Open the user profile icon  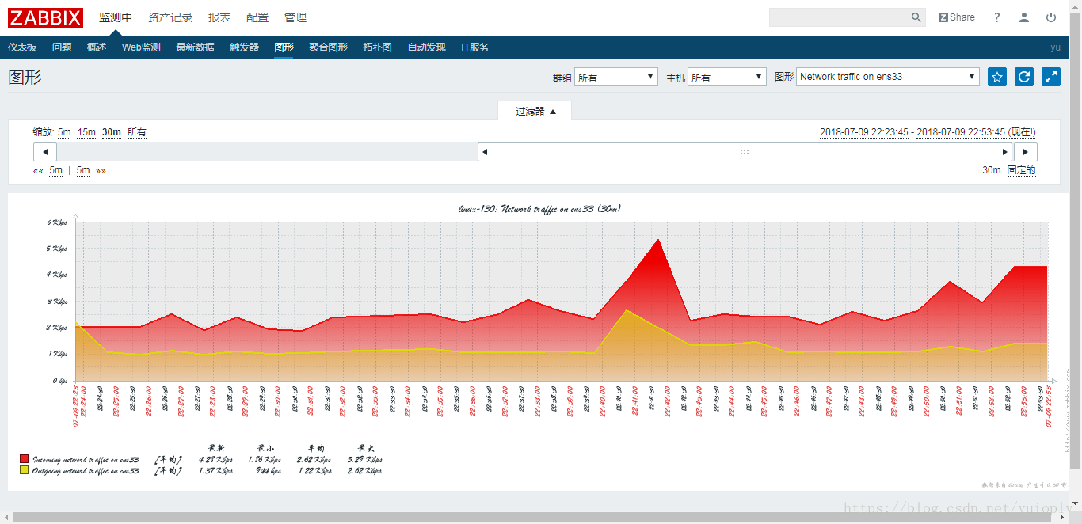tap(1024, 17)
